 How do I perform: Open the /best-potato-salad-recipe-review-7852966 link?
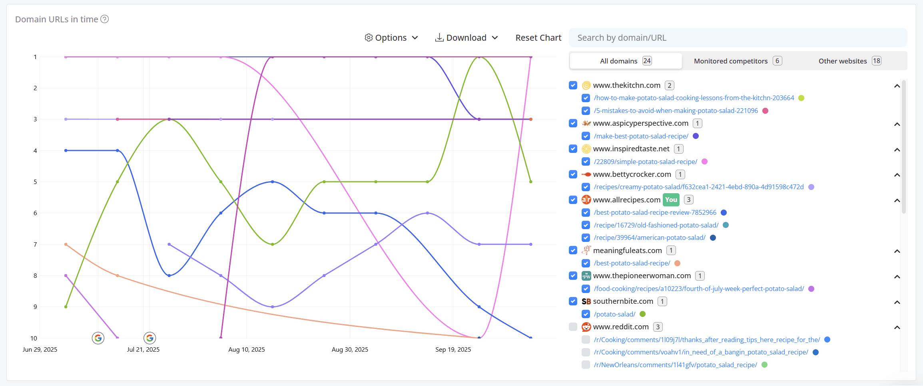click(655, 212)
